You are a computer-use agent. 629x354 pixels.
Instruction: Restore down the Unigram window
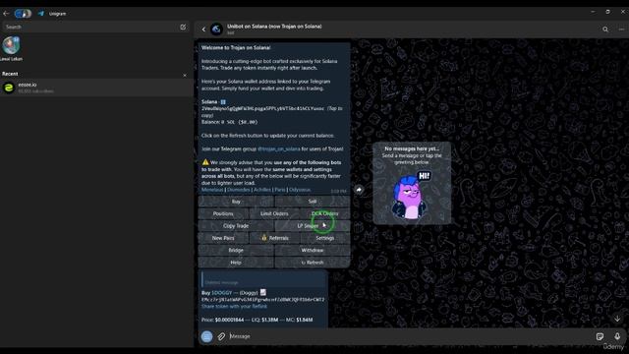pyautogui.click(x=607, y=12)
